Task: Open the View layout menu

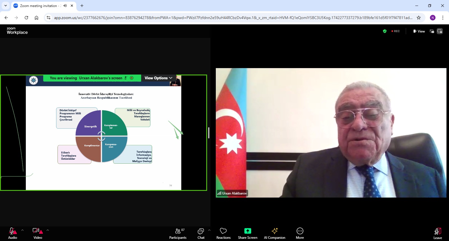Action: (419, 31)
